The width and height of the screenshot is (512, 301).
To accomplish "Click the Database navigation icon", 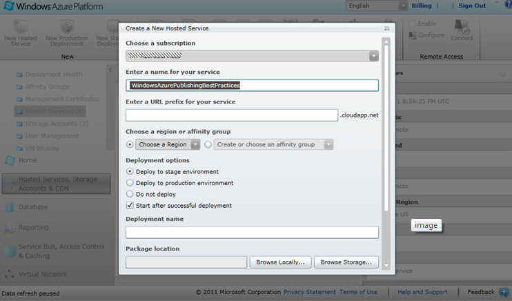I will pyautogui.click(x=10, y=207).
